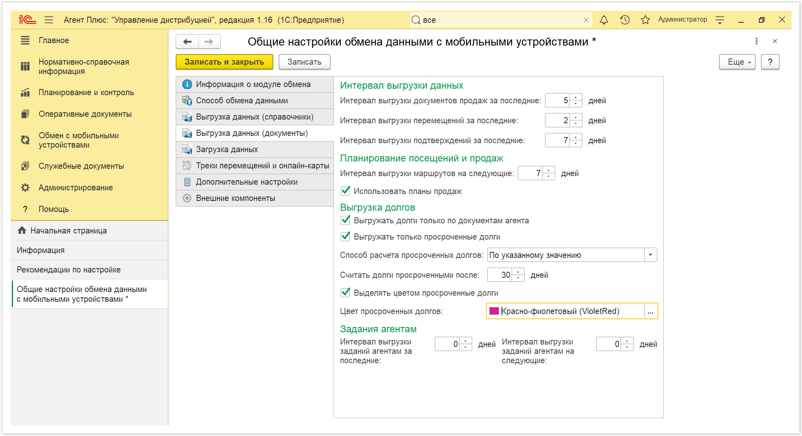The width and height of the screenshot is (802, 436).
Task: Toggle Выгружать долги только по документам агента
Action: point(346,220)
